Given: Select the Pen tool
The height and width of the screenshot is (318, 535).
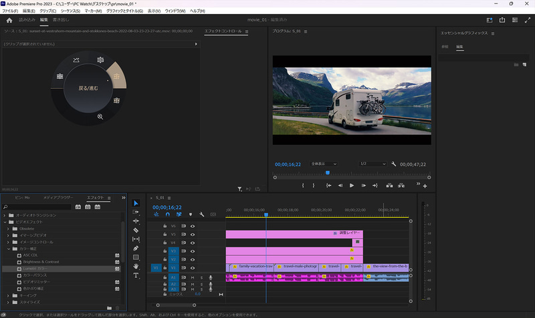Looking at the screenshot, I should [x=136, y=248].
